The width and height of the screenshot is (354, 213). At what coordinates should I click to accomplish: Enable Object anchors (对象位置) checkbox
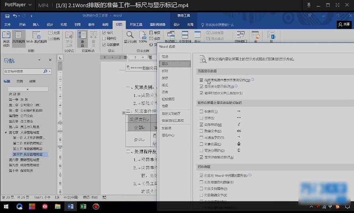point(201,144)
